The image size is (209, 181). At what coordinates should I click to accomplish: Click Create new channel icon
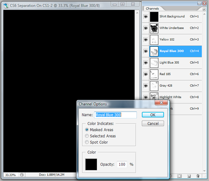click(x=189, y=176)
